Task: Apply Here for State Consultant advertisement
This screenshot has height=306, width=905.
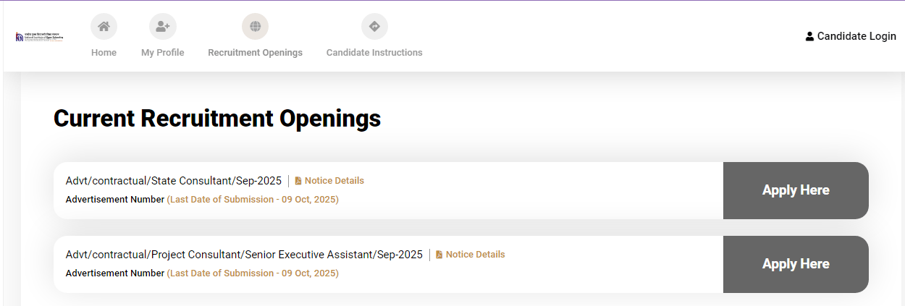Action: [x=796, y=190]
